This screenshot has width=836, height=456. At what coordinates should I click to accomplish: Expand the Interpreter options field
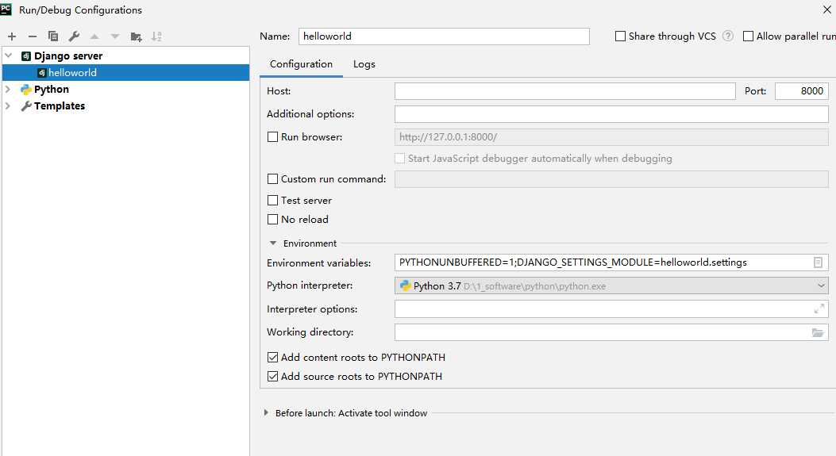tap(819, 308)
